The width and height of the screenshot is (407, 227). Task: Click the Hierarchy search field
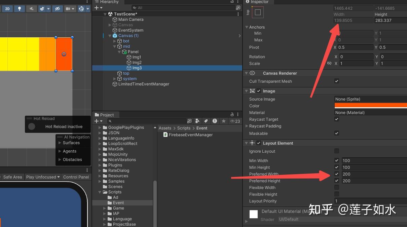pos(183,8)
